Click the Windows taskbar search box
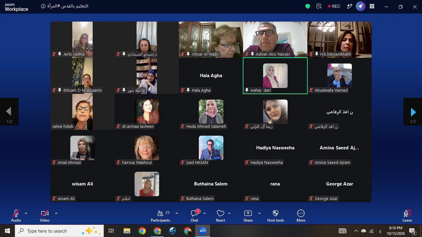 [x=59, y=231]
